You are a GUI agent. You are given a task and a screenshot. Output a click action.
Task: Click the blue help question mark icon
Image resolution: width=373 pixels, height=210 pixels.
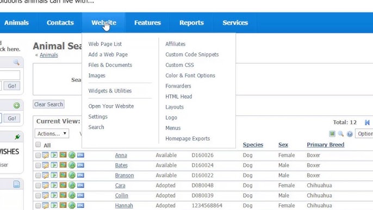point(350,134)
